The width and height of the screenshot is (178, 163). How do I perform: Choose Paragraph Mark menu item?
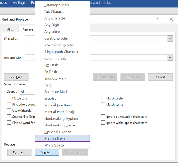(x=62, y=5)
